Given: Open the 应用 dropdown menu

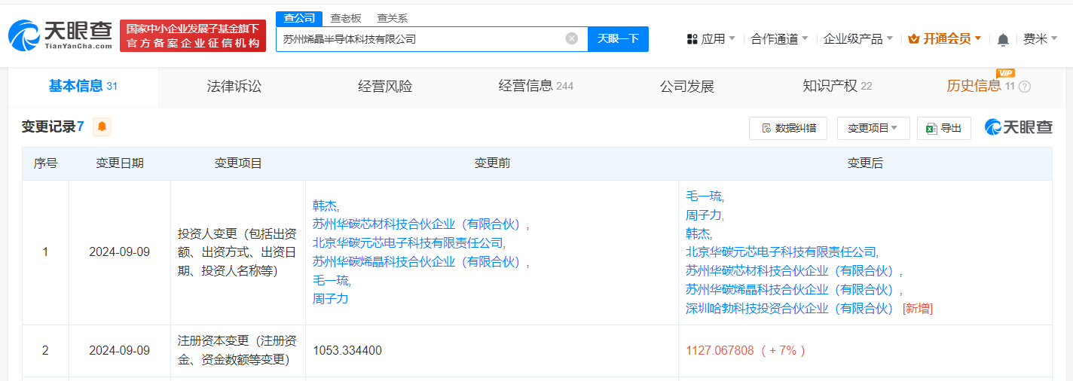Looking at the screenshot, I should (711, 39).
